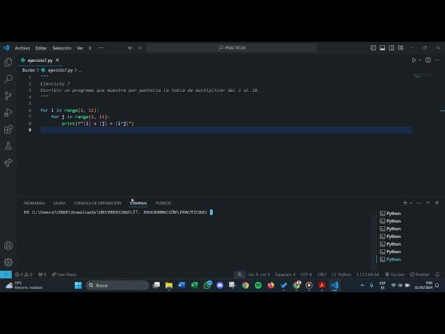Select the 3.12.2 64-bit interpreter entry
445x334 pixels.
[x=368, y=274]
